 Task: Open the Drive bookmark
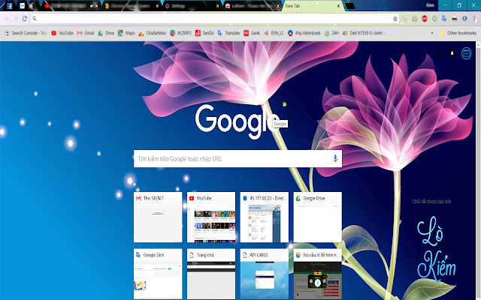click(x=106, y=33)
